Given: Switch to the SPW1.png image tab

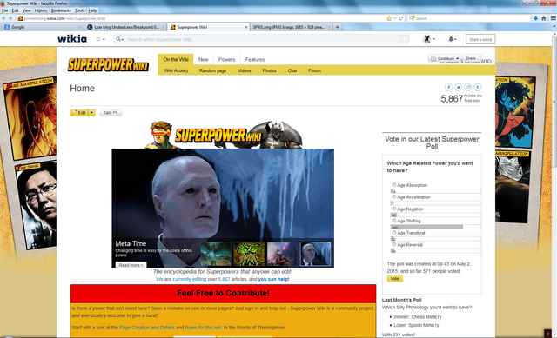Looking at the screenshot, I should [292, 27].
